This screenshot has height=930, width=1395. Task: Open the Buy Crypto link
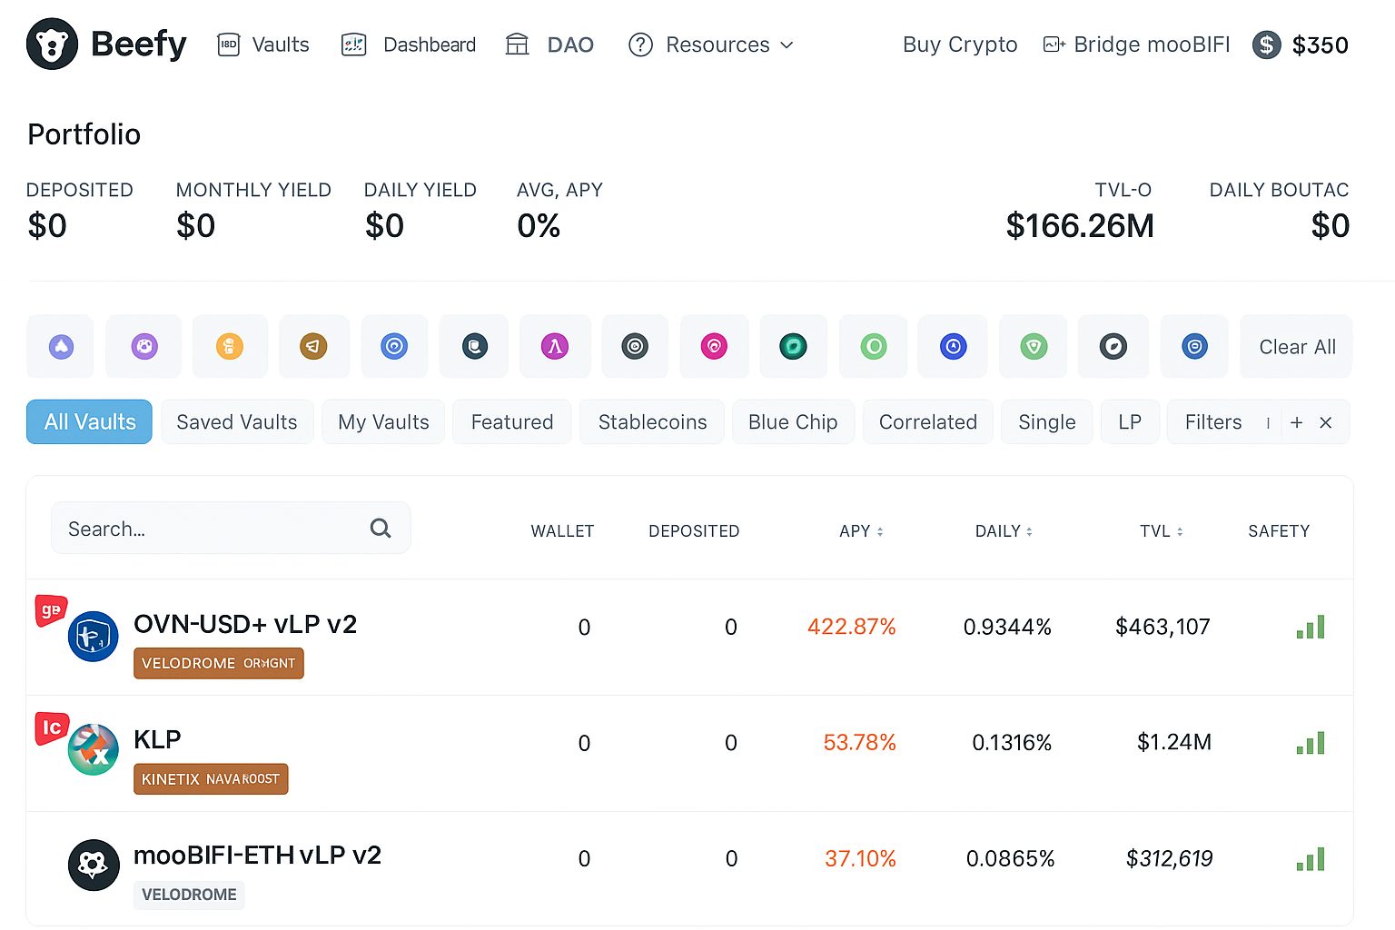(959, 45)
